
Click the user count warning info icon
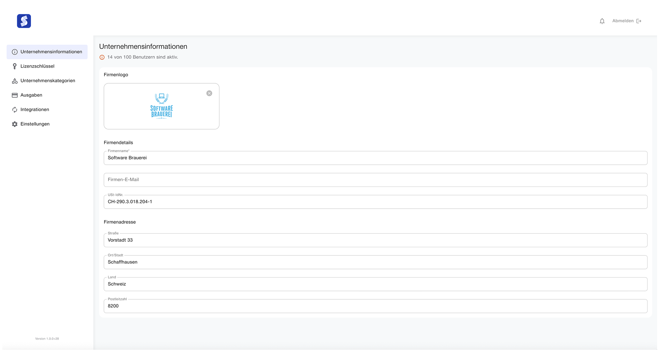(102, 57)
